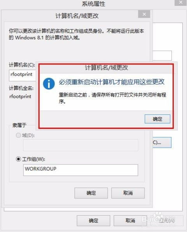The width and height of the screenshot is (187, 232).
Task: Click 取消 at the bottom of 系统属性
Action: [x=130, y=221]
